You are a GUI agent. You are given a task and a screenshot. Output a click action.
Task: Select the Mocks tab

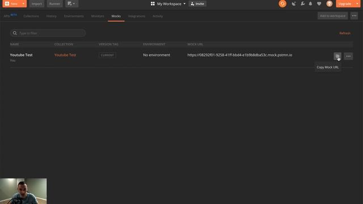point(116,16)
